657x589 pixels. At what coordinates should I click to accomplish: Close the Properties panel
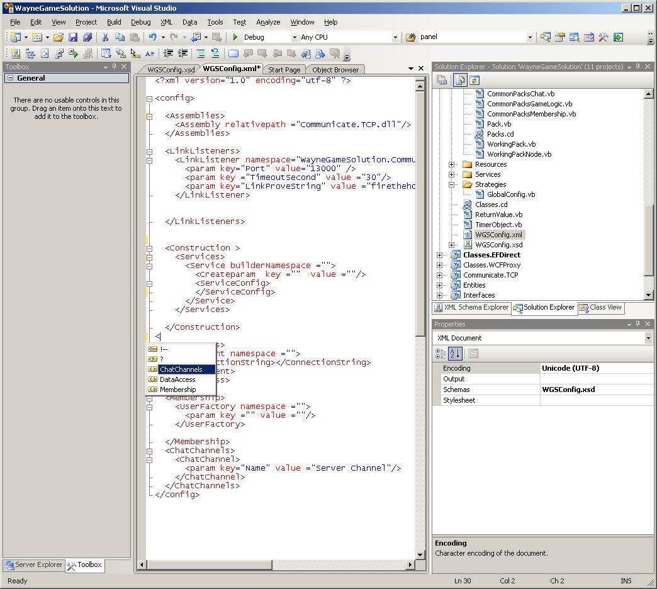point(648,324)
